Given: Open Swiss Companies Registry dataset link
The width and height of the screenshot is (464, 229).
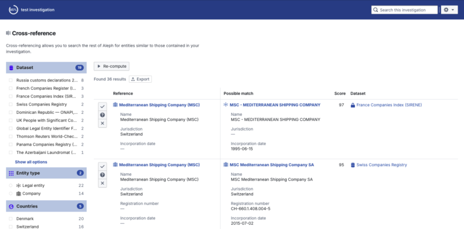Looking at the screenshot, I should pyautogui.click(x=382, y=165).
